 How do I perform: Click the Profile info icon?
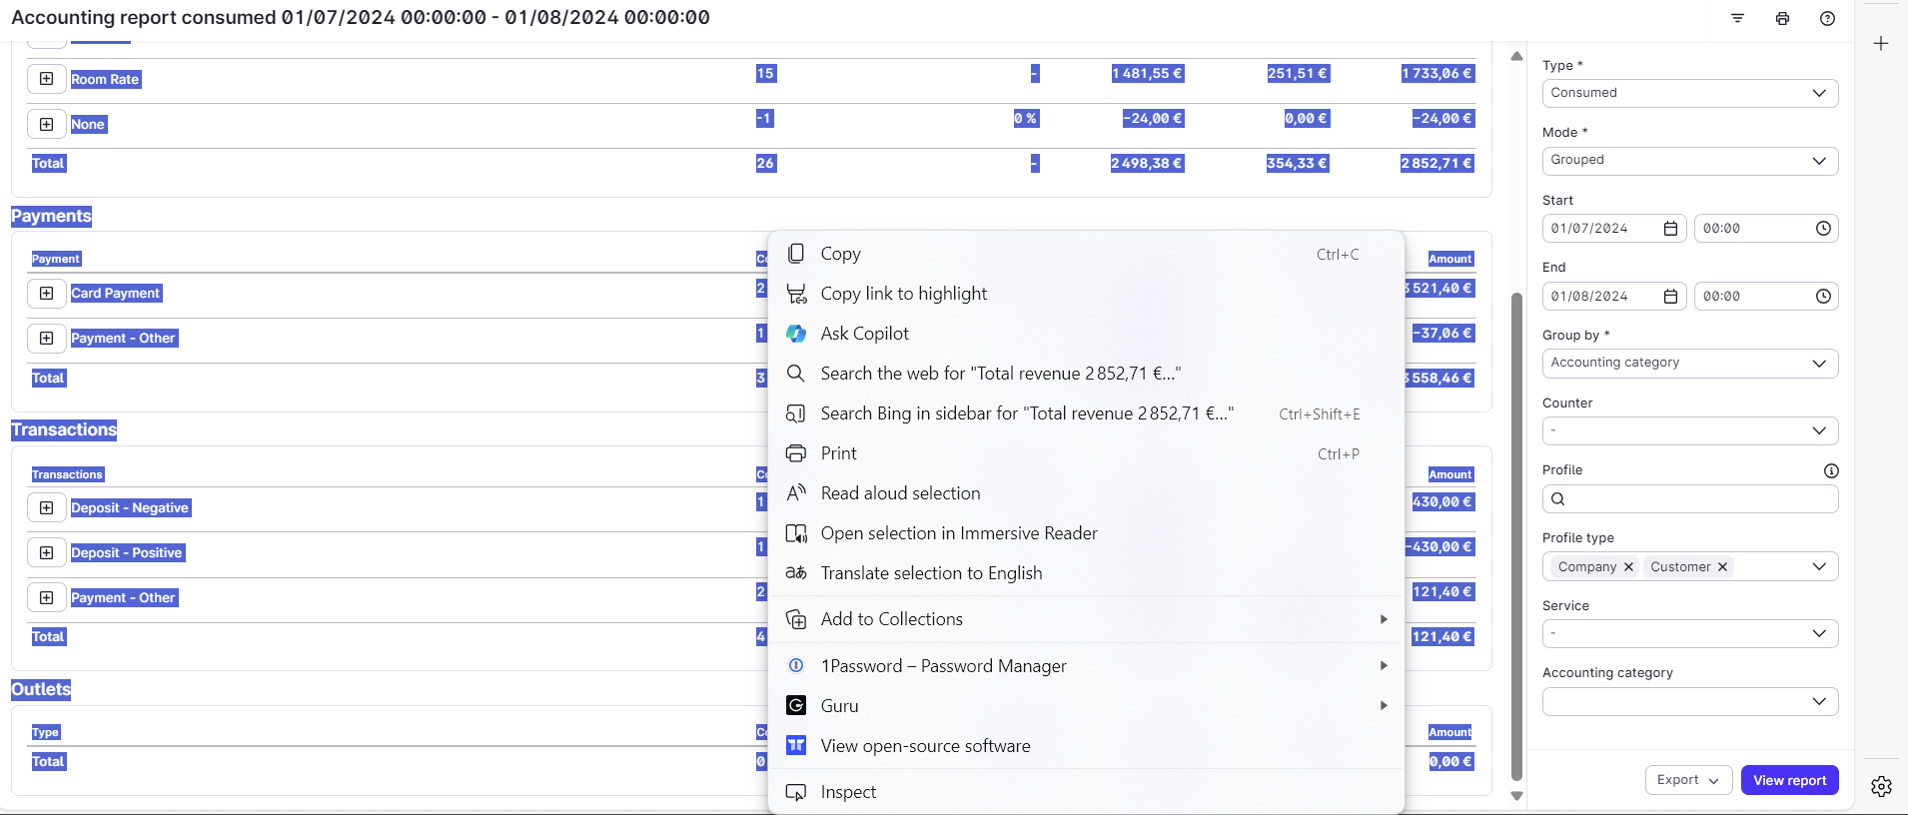click(x=1831, y=470)
